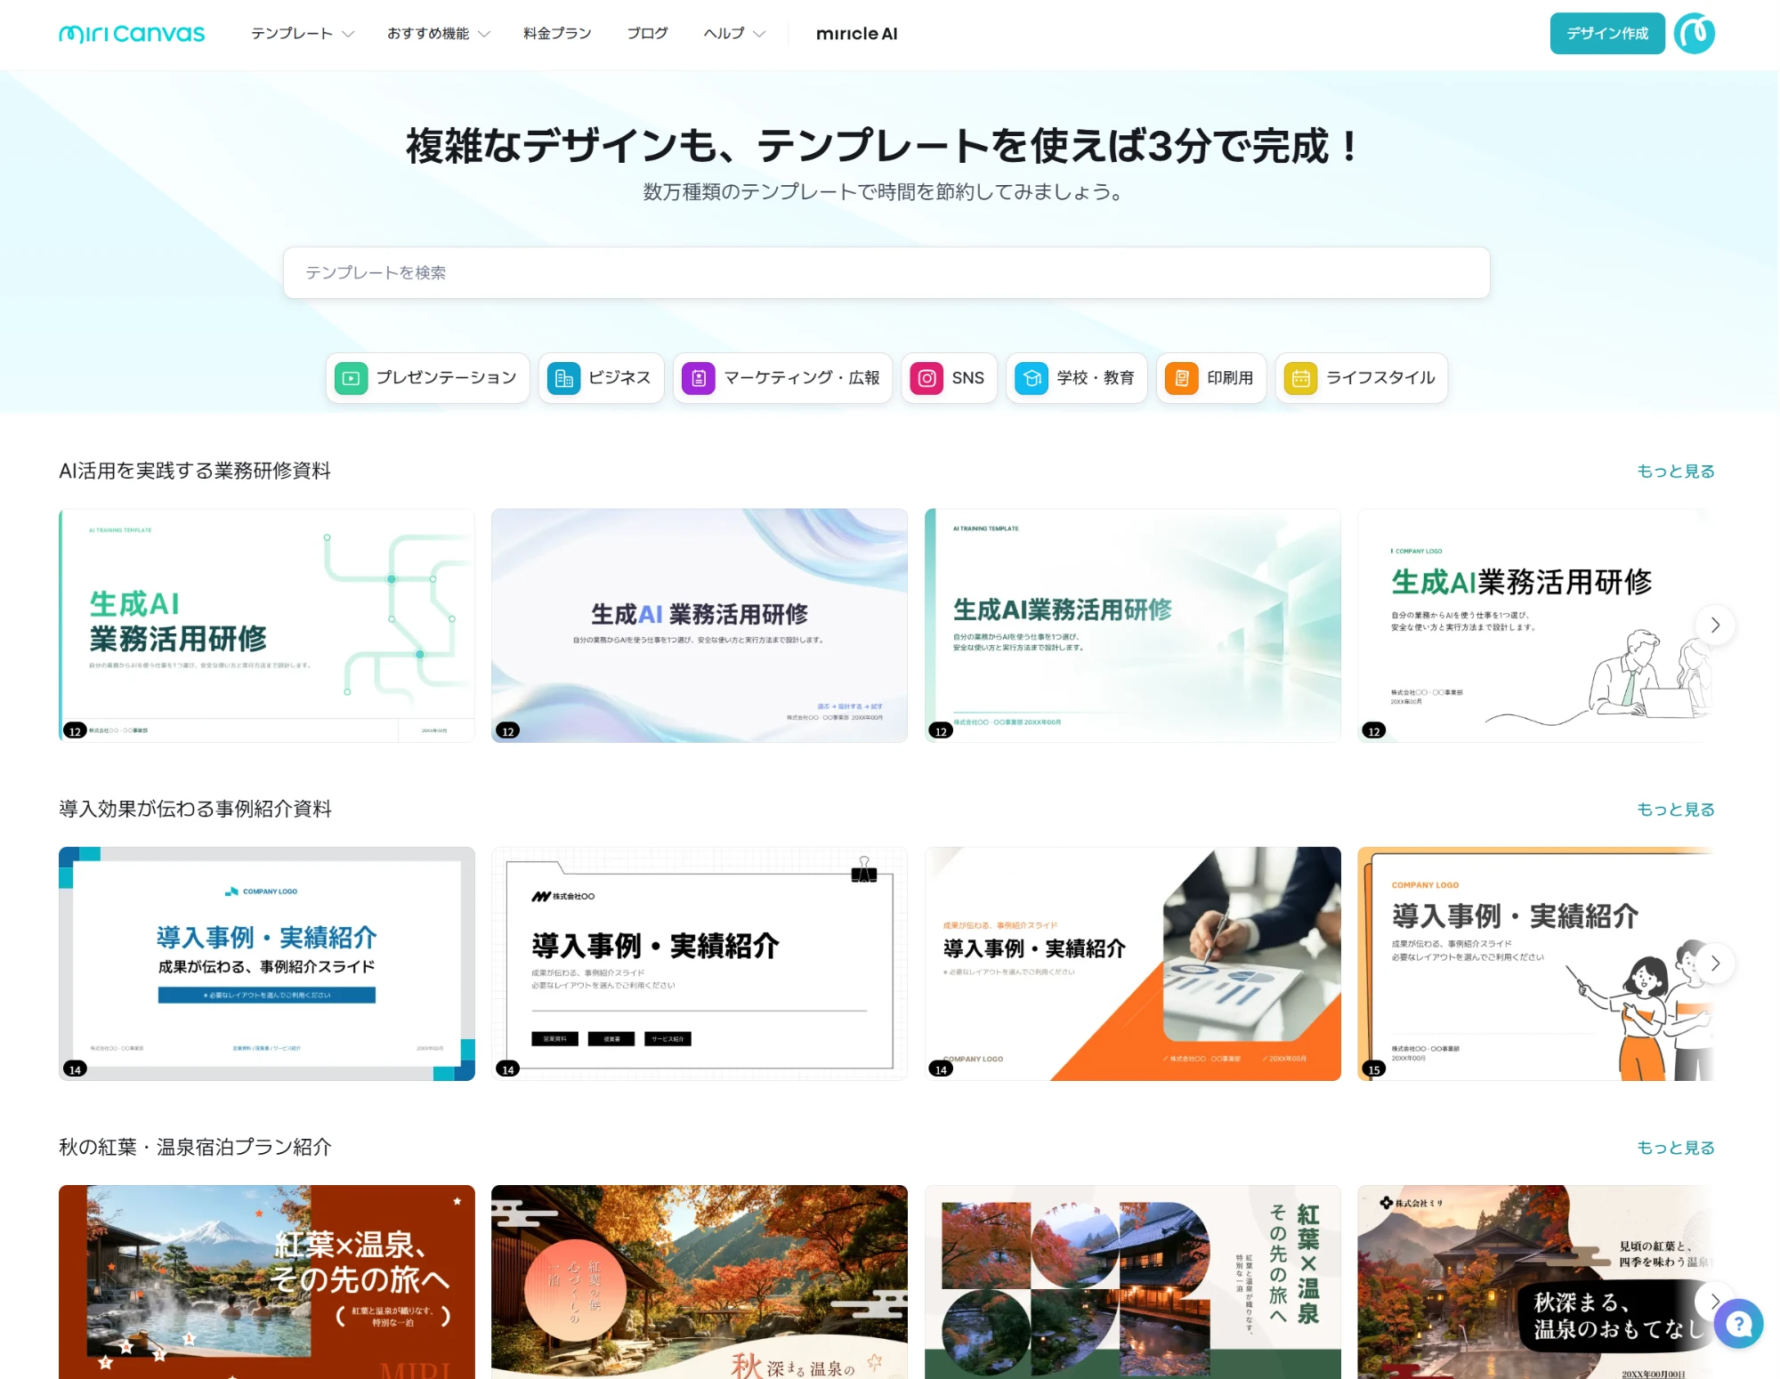Click the プレゼンテーション category icon
The width and height of the screenshot is (1780, 1379).
351,378
